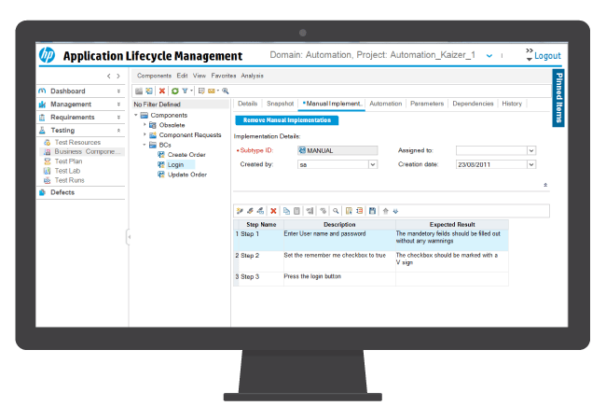Collapse the sidebar with the left edge handle
606x420 pixels.
pyautogui.click(x=129, y=237)
